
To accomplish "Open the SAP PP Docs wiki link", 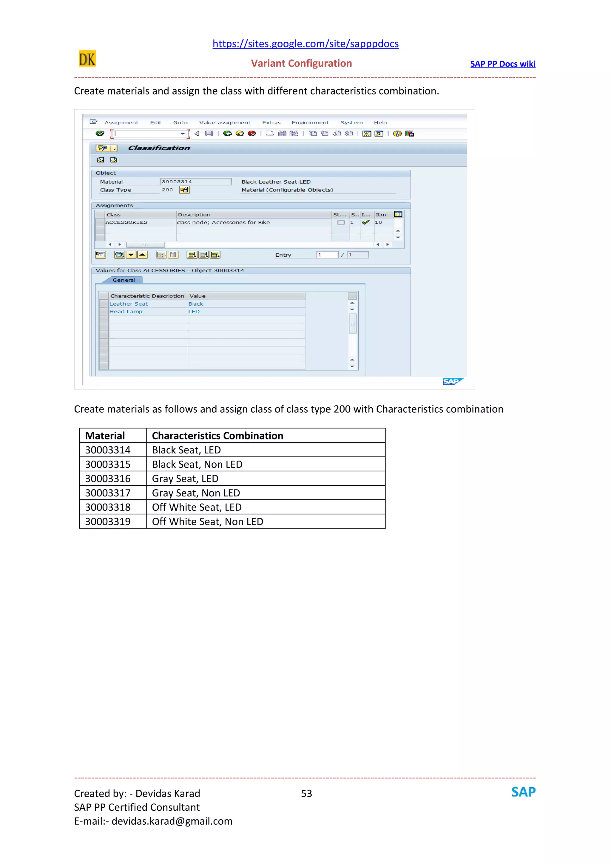I will coord(503,64).
